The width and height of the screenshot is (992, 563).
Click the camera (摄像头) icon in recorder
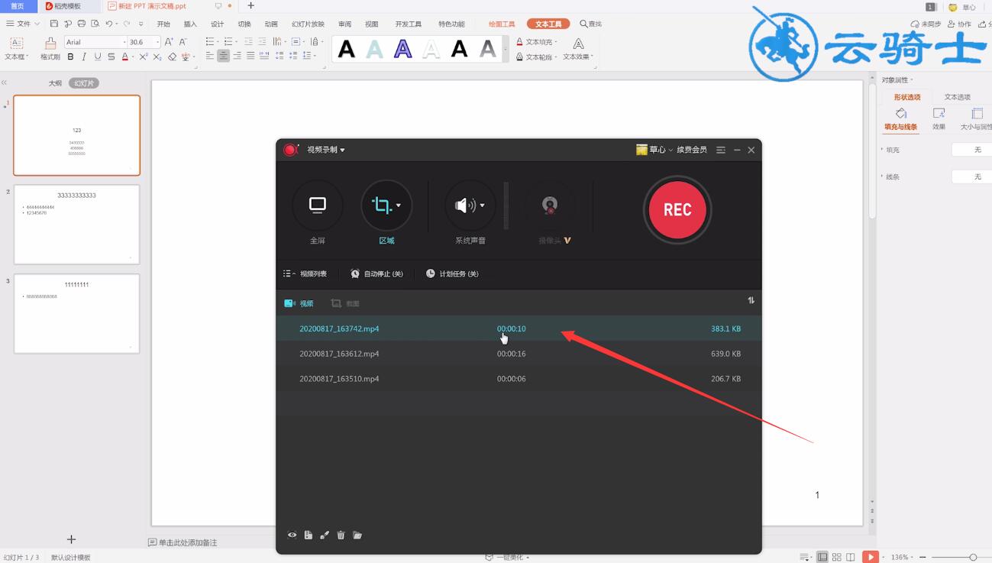coord(550,205)
